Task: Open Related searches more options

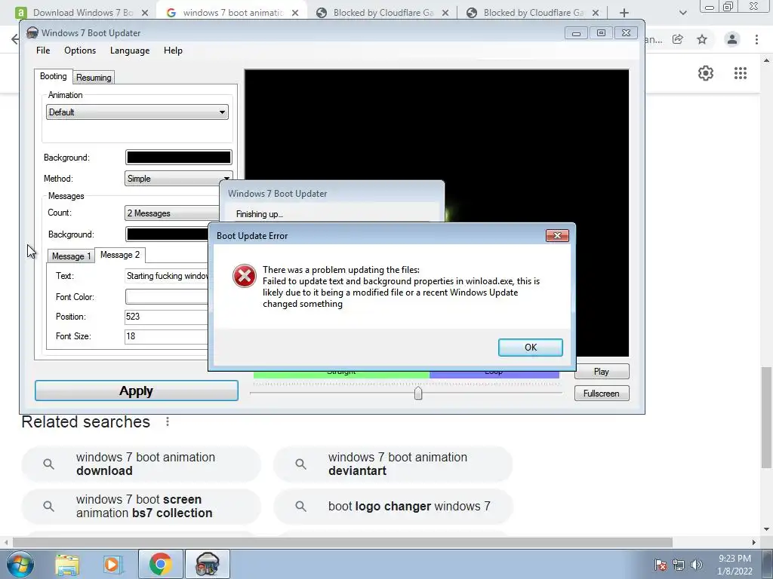Action: [168, 421]
